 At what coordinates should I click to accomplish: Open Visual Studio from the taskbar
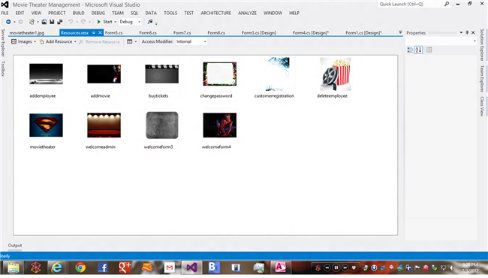[191, 267]
